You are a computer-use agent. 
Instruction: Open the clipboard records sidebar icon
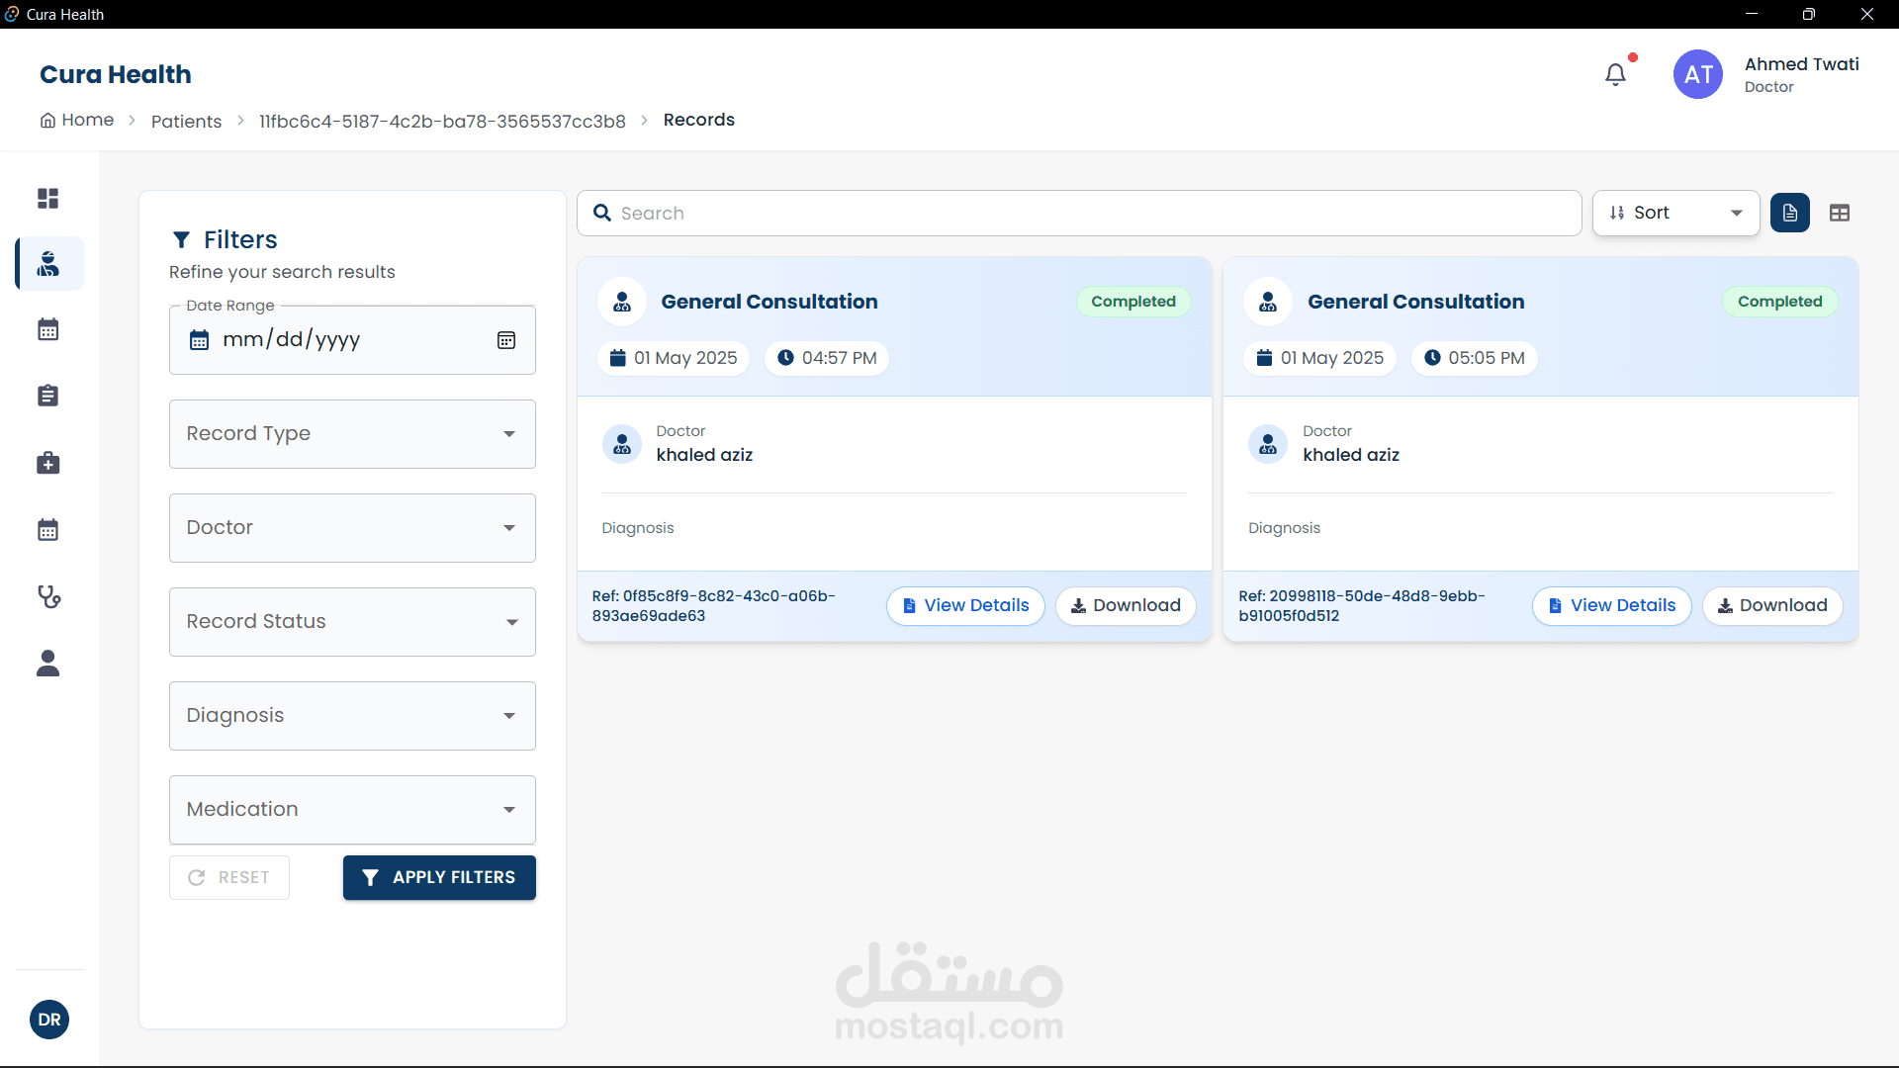point(47,396)
